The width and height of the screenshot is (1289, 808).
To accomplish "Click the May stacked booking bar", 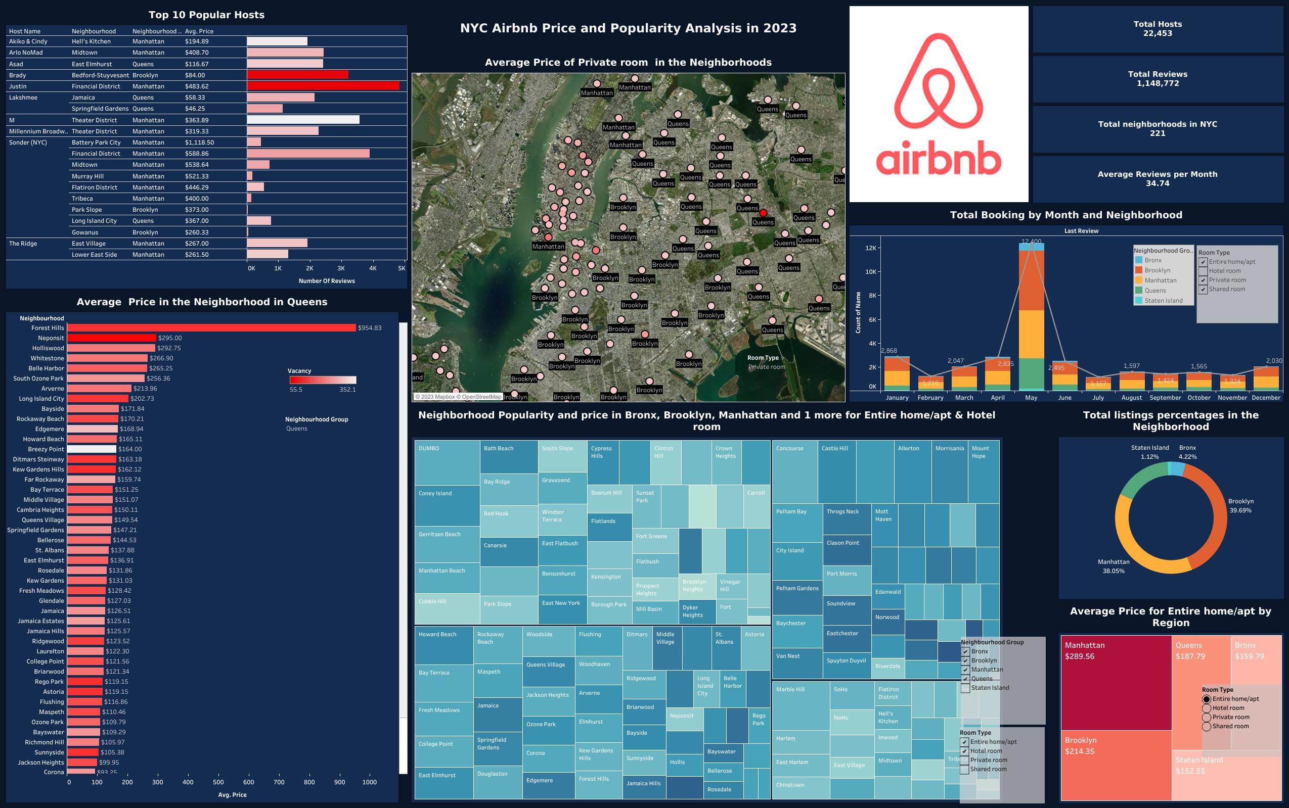I will (x=1031, y=317).
